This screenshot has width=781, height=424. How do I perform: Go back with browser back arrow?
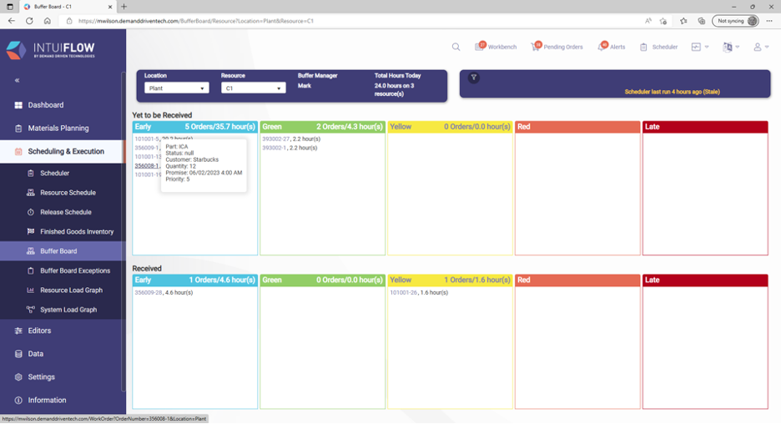pyautogui.click(x=12, y=21)
